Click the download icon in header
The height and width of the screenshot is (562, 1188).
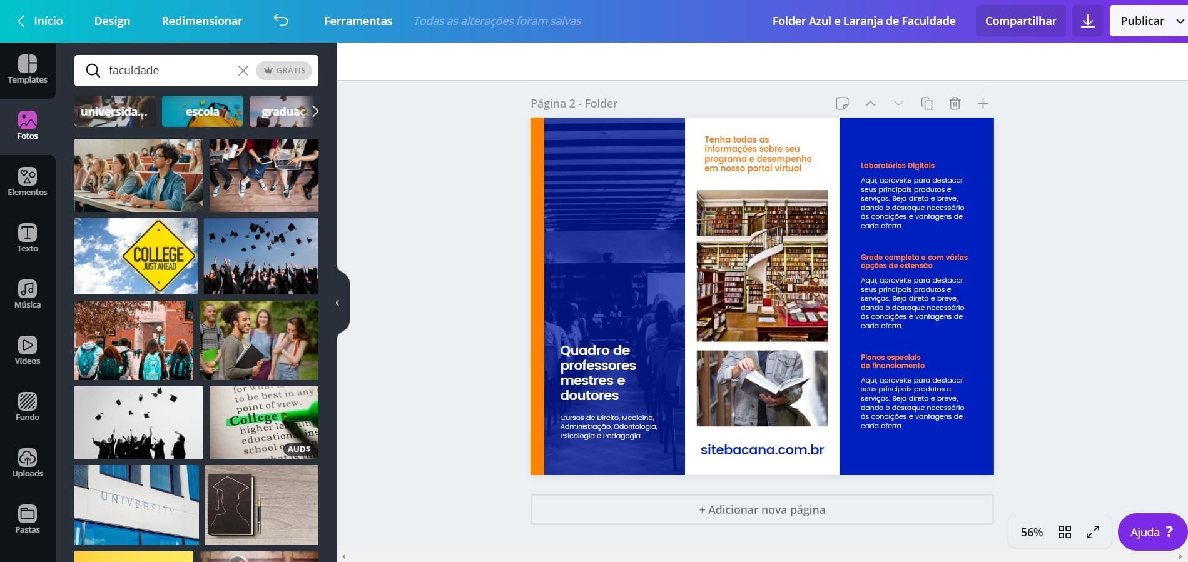coord(1088,21)
